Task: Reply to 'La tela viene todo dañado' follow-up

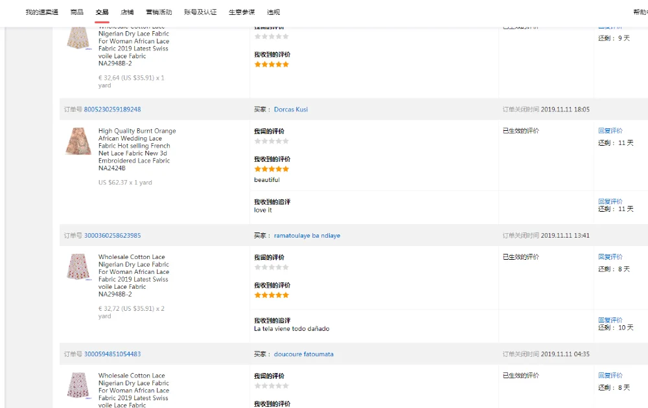Action: [610, 320]
